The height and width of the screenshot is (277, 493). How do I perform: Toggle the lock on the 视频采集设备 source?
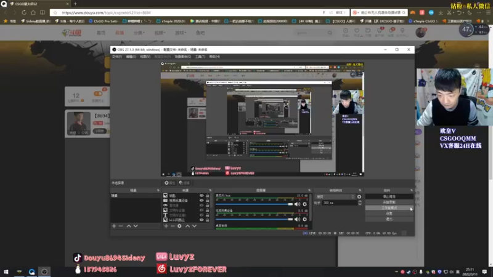click(x=207, y=201)
